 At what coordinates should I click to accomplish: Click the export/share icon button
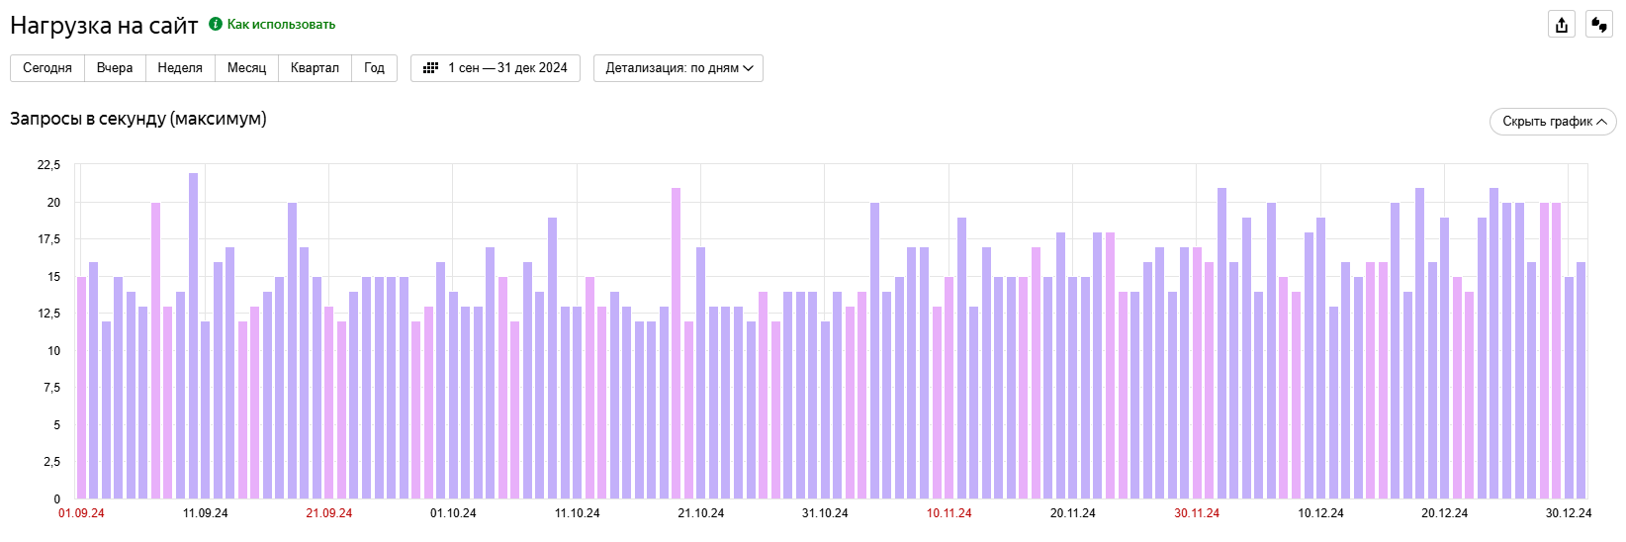[x=1562, y=25]
